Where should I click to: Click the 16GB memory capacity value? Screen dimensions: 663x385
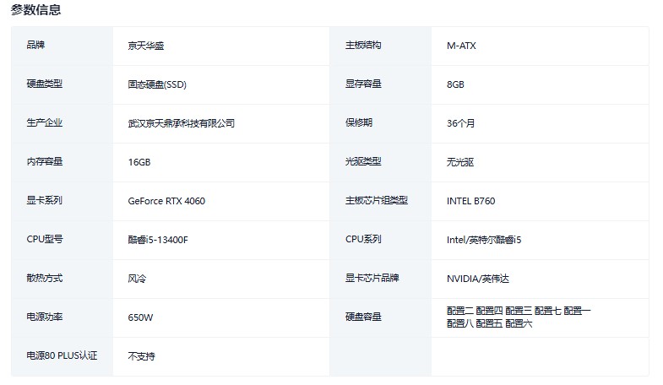pyautogui.click(x=139, y=162)
